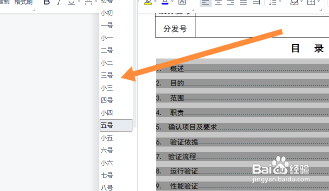
Task: Apply distributed alignment
Action: 256,2
